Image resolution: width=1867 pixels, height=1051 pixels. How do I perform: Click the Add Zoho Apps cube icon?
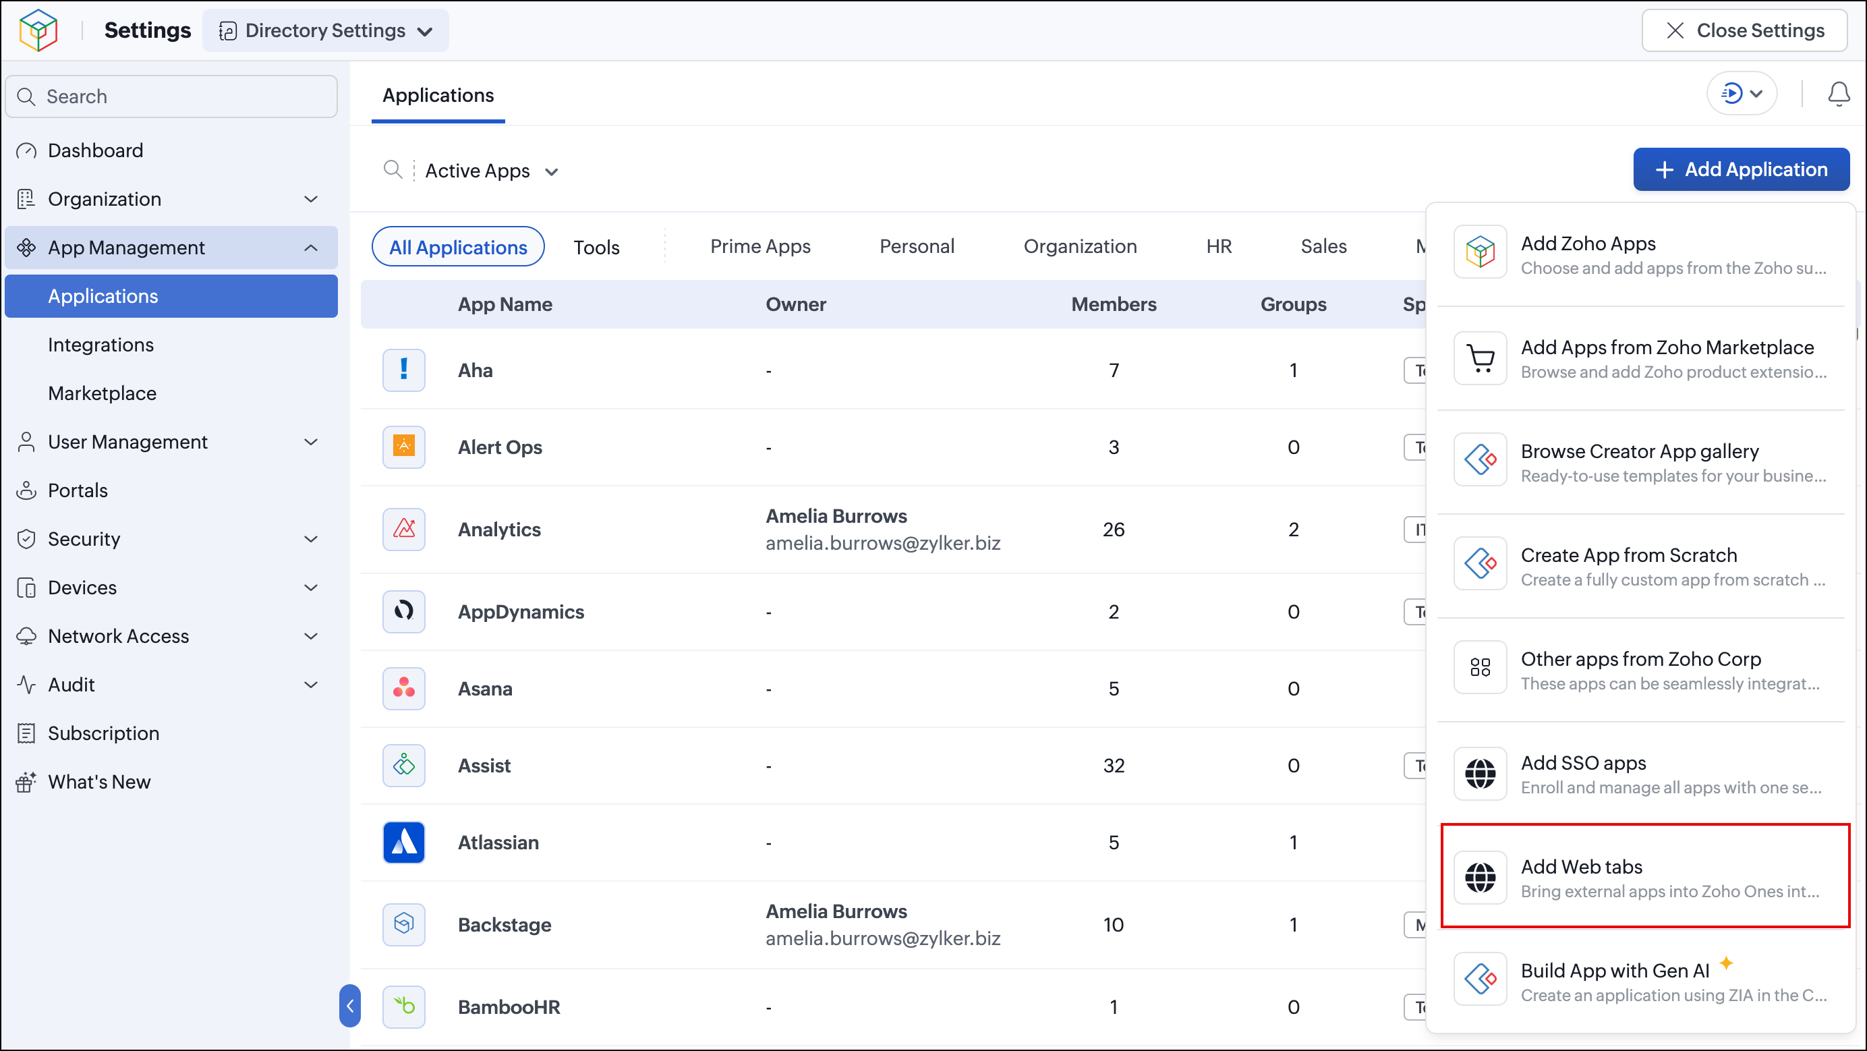pos(1480,252)
